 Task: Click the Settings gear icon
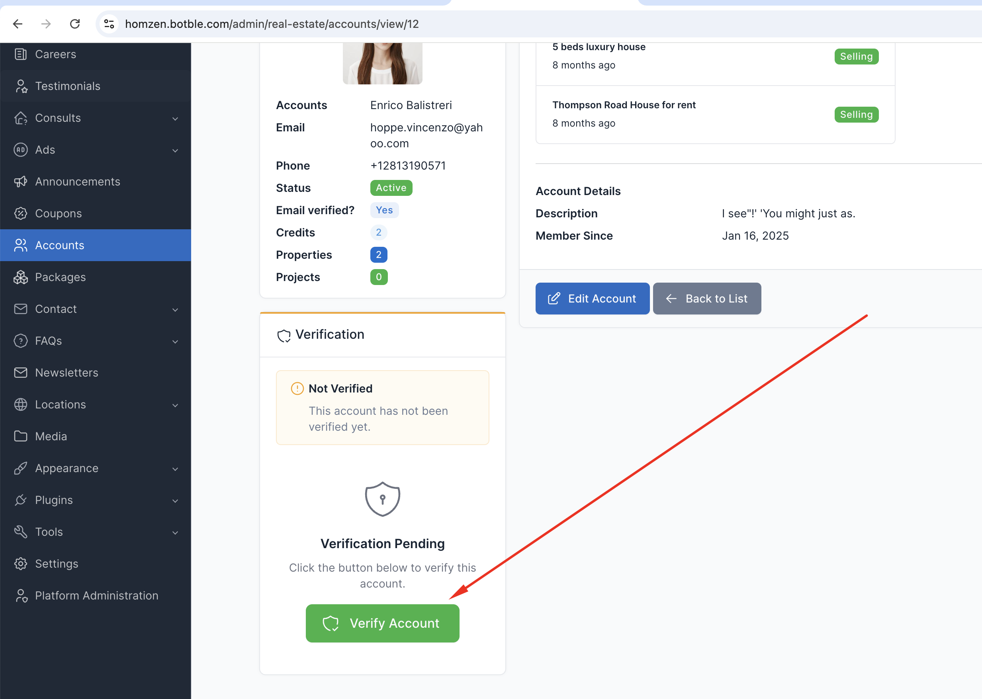pyautogui.click(x=20, y=564)
